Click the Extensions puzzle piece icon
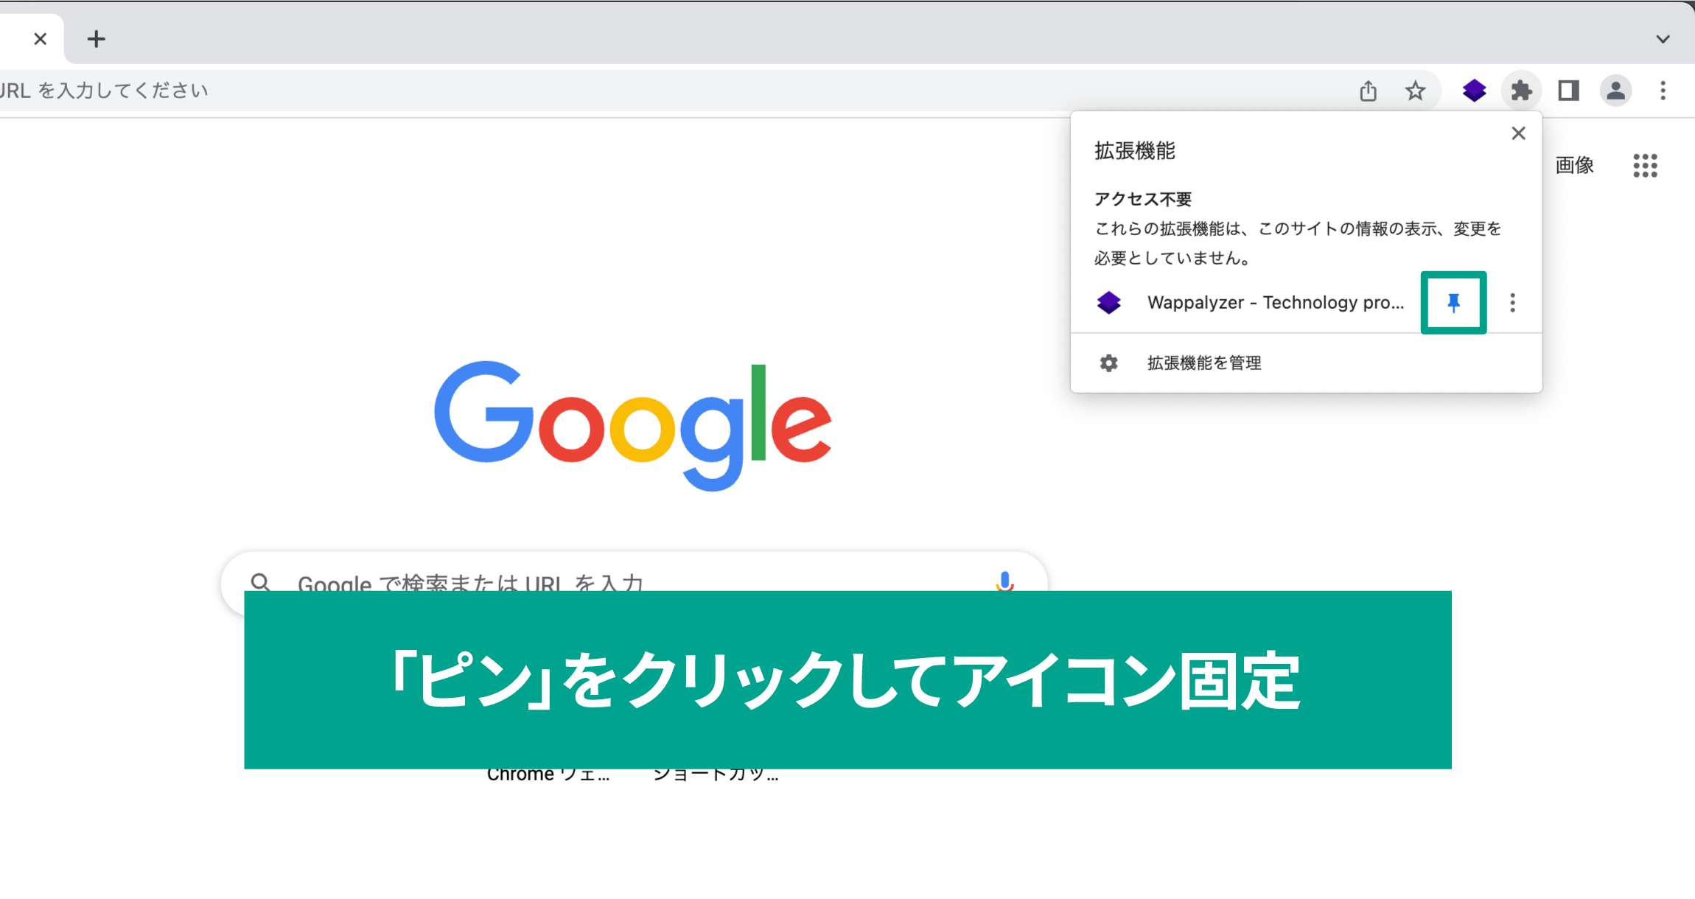The image size is (1695, 899). (x=1521, y=91)
